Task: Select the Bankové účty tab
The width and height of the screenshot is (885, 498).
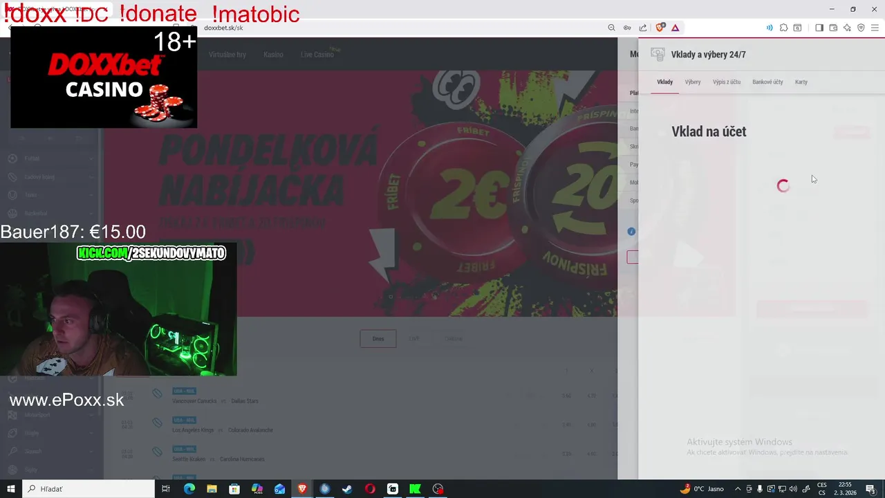Action: click(767, 82)
